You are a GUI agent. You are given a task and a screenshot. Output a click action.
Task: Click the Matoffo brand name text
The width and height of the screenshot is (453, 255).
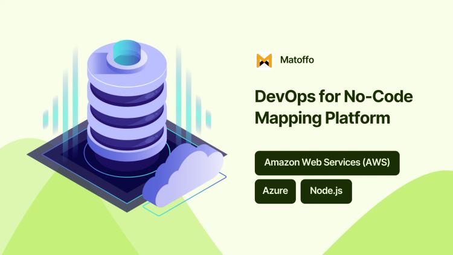(297, 60)
